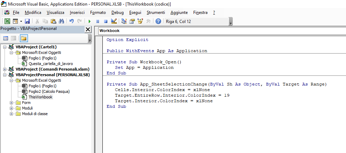Screen dimensions: 346x153
Task: Select Foglio2 (Calcolo Pasqua) sheet object
Action: (49, 91)
